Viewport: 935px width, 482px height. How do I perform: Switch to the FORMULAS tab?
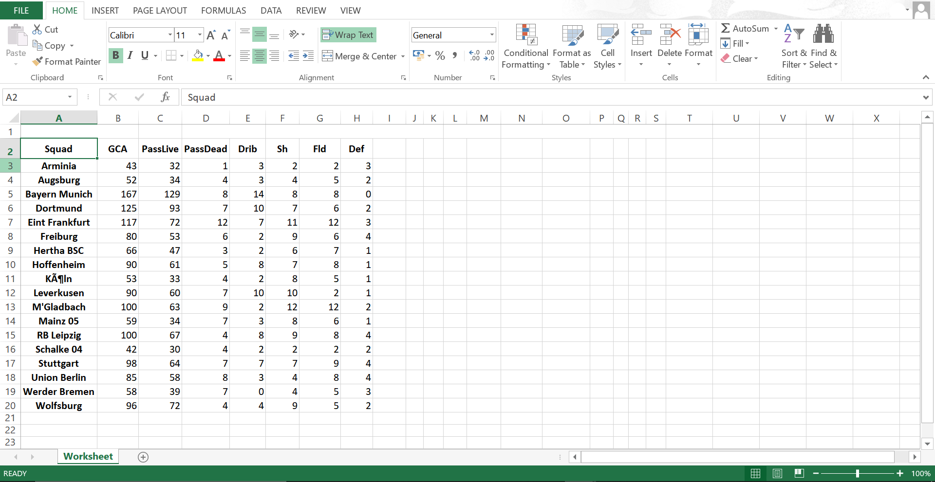click(224, 10)
